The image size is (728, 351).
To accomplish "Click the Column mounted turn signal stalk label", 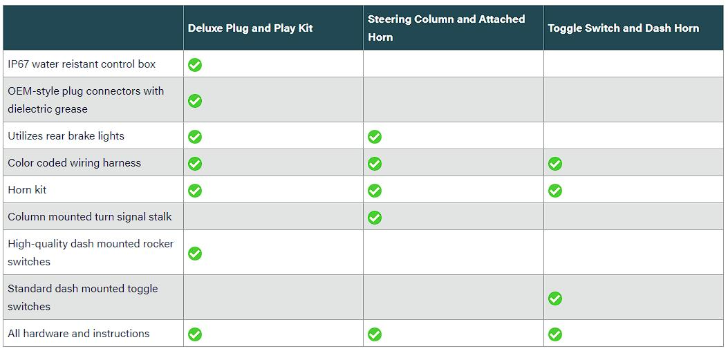I will click(90, 217).
